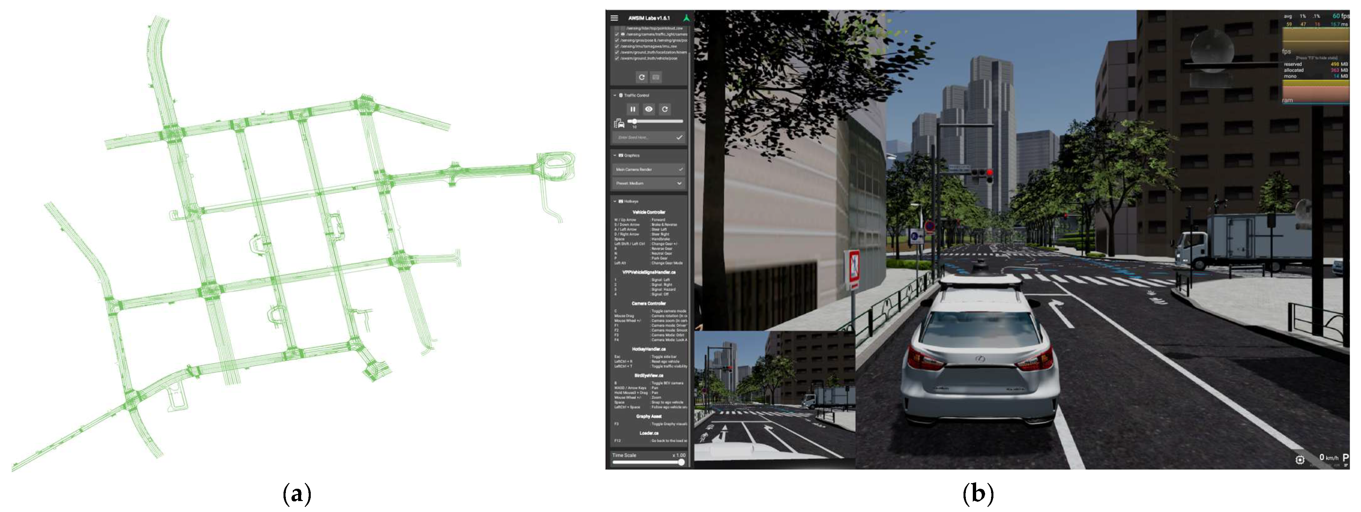Open the hamburger menu in AWSIM header
Image resolution: width=1361 pixels, height=512 pixels.
[614, 18]
